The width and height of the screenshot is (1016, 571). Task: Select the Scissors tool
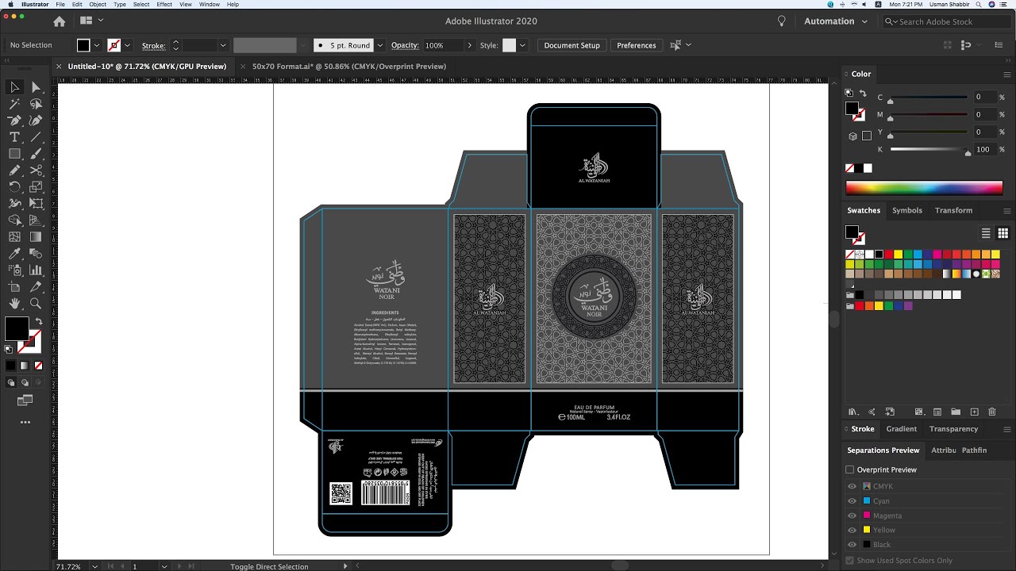point(36,171)
